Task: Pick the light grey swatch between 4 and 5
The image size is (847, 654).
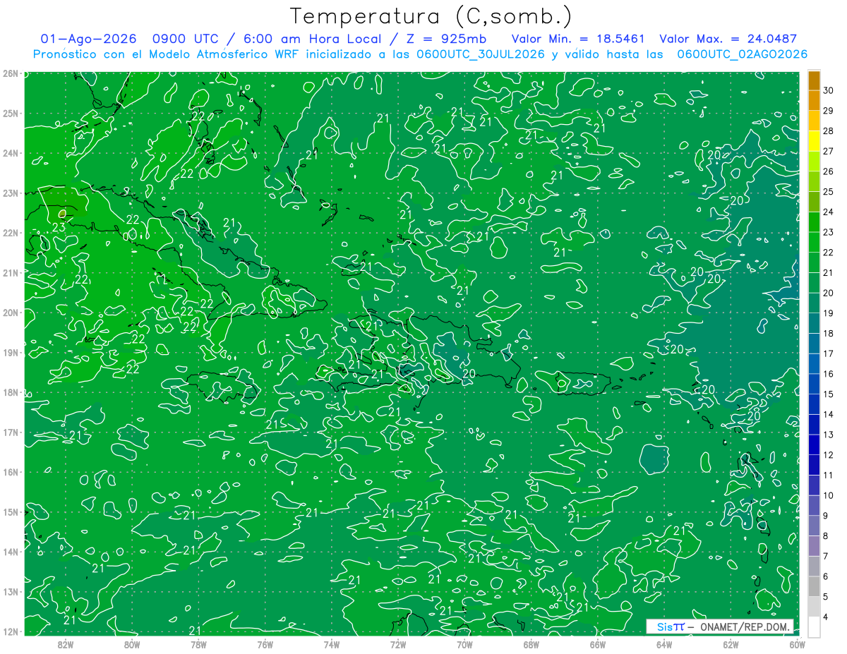Action: [x=814, y=607]
